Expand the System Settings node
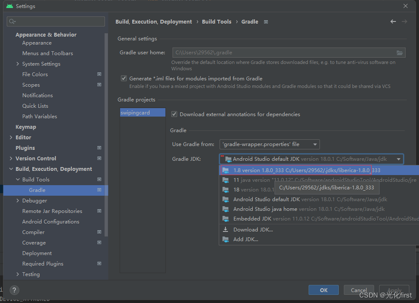 click(18, 64)
